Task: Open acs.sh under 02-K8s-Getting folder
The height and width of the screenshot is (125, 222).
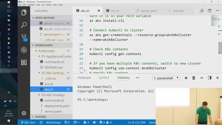Action: click(x=51, y=84)
